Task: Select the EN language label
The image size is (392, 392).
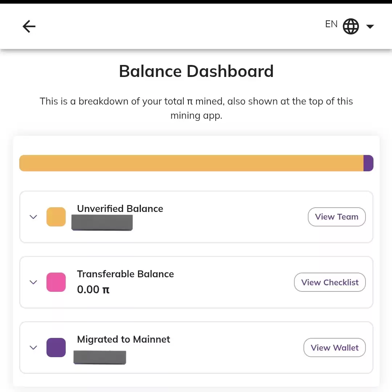Action: click(x=331, y=24)
